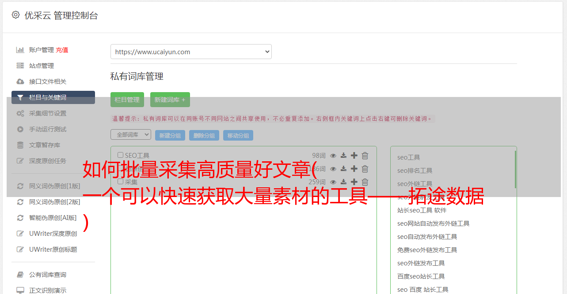Tick the 采集 library checkbox
567x294 pixels.
pos(120,182)
